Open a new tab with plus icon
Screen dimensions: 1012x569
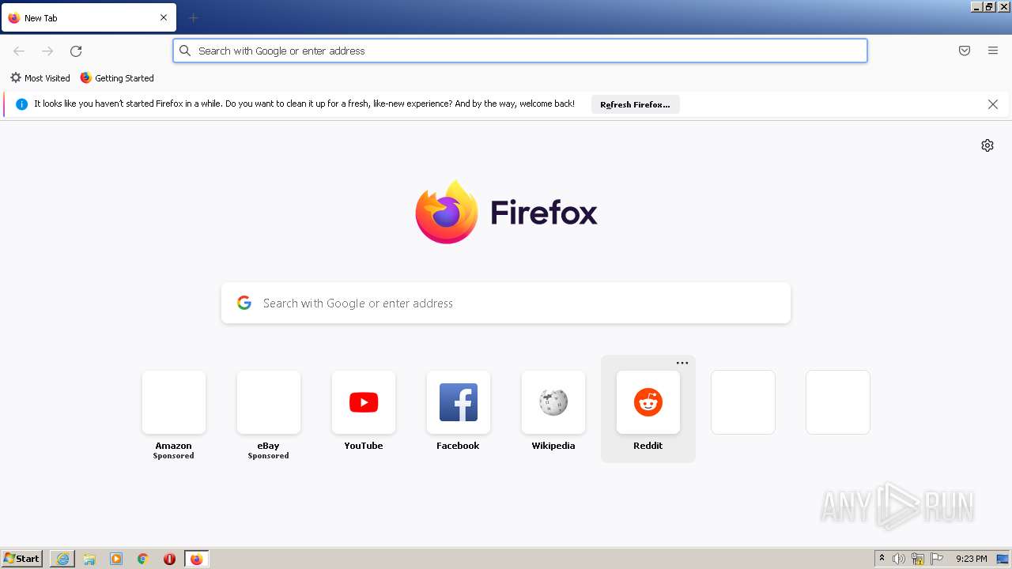point(193,17)
